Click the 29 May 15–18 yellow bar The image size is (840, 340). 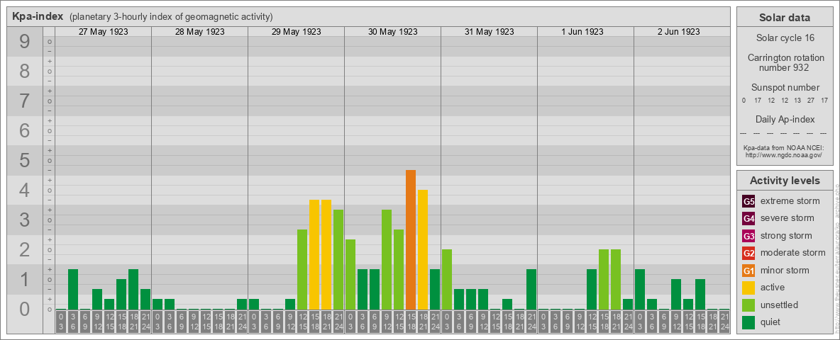(314, 255)
